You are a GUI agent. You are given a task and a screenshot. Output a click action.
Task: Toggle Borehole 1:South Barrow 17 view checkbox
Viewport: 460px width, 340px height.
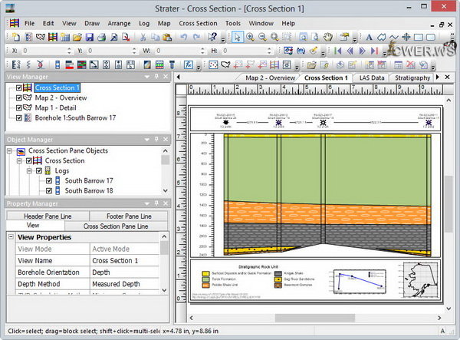click(x=20, y=117)
